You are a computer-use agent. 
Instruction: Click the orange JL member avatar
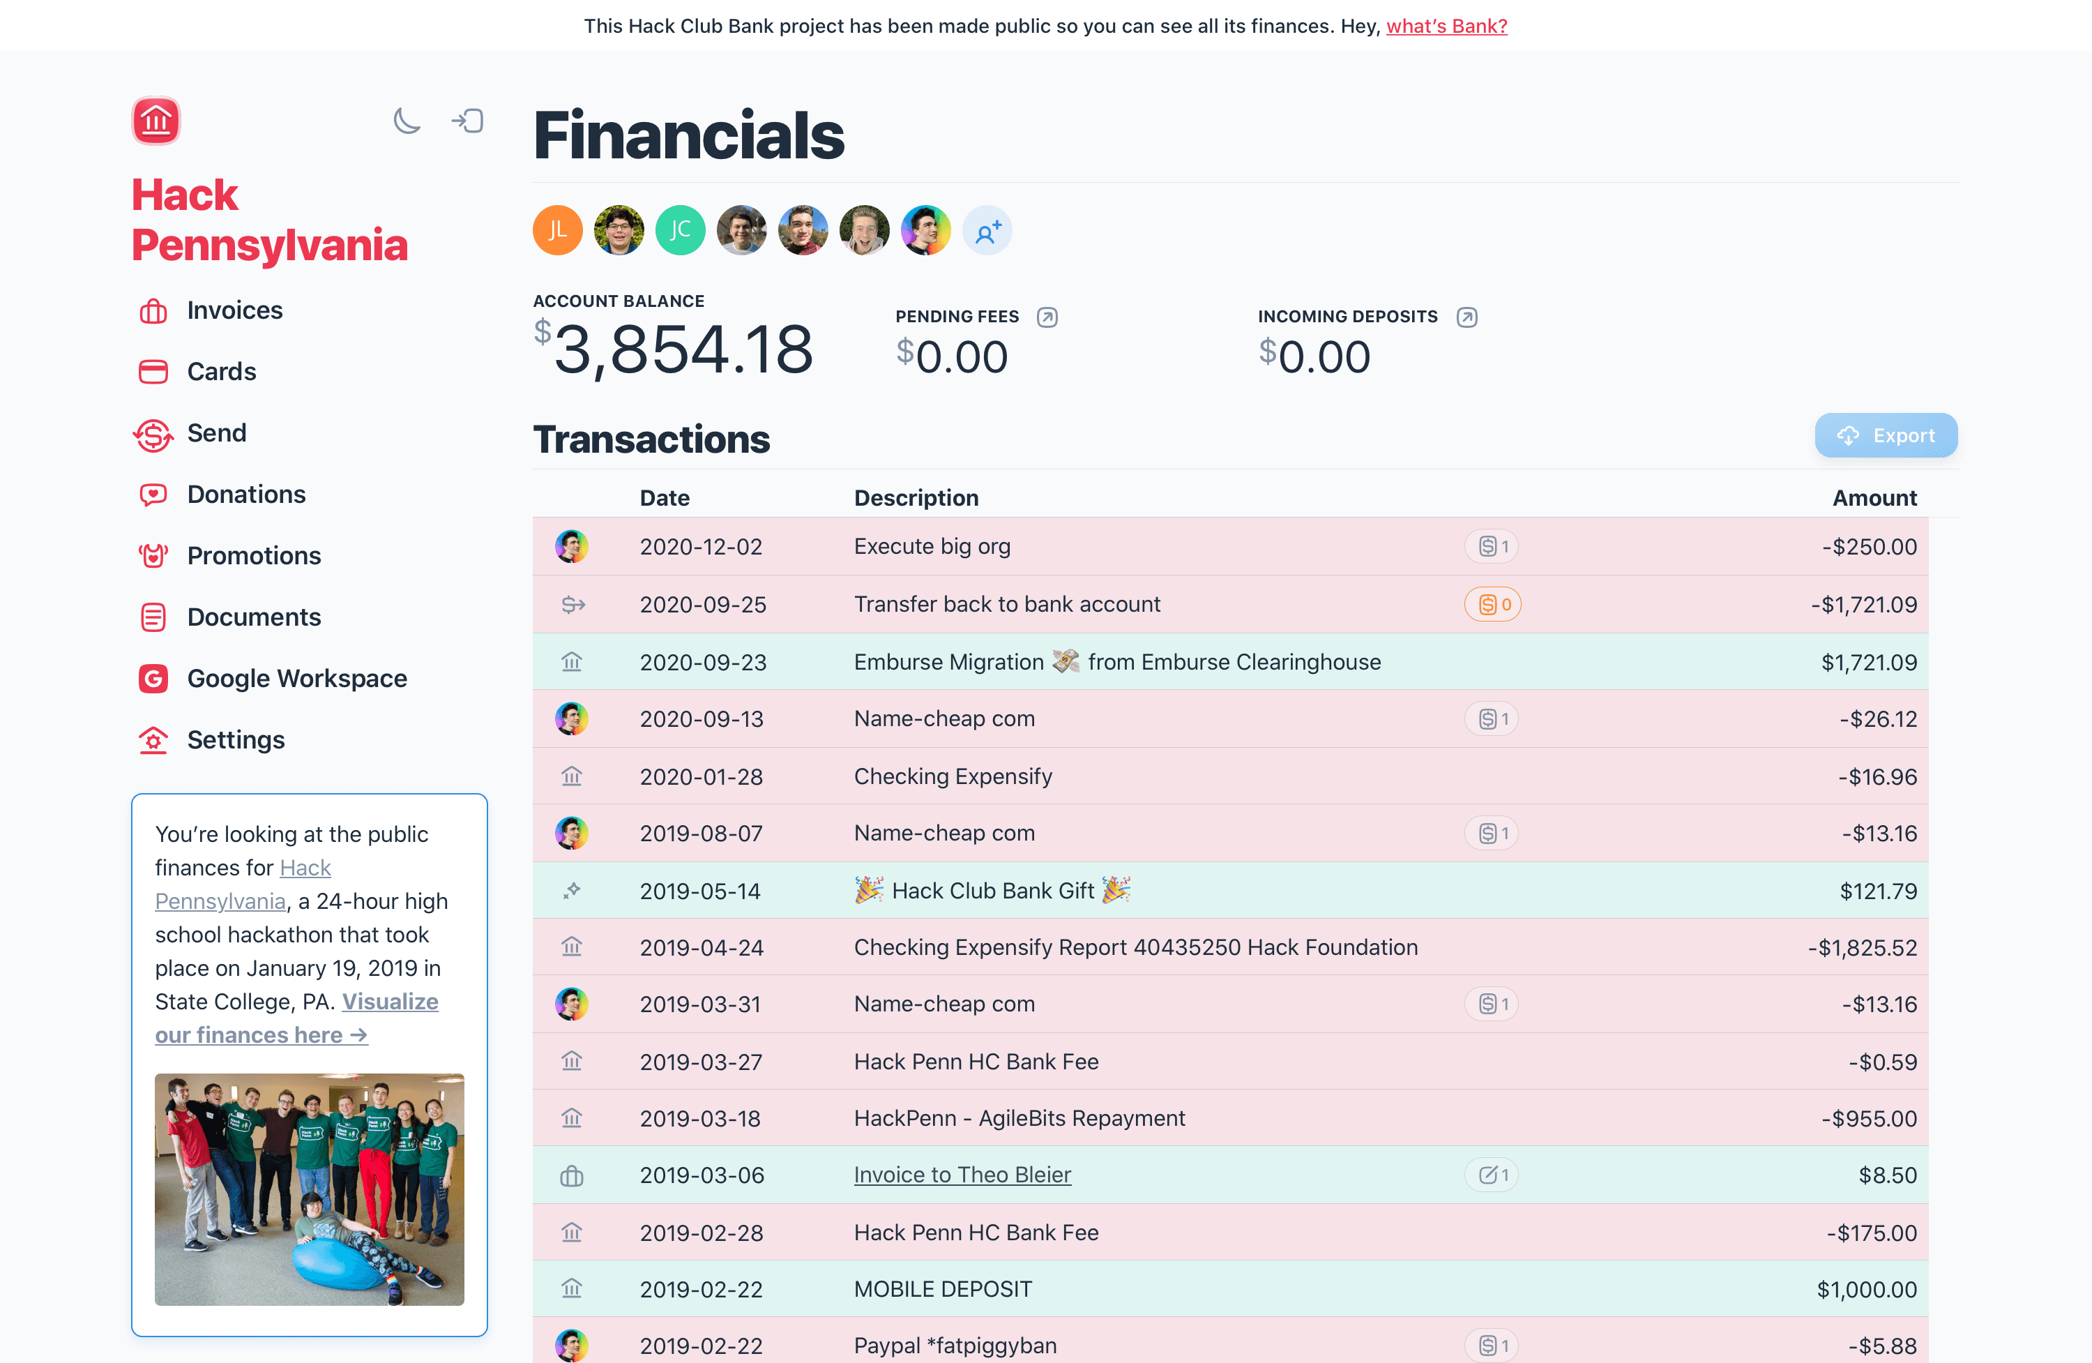coord(557,230)
